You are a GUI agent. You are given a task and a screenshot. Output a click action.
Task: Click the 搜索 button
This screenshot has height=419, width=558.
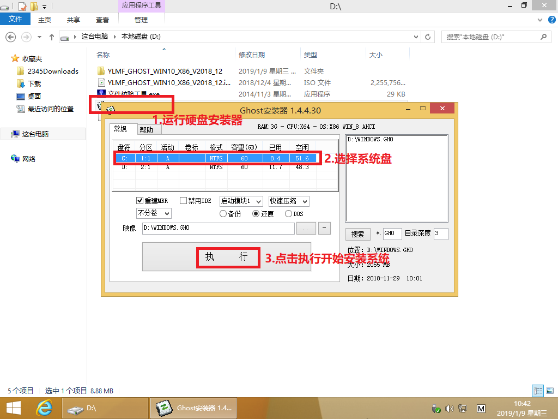357,234
